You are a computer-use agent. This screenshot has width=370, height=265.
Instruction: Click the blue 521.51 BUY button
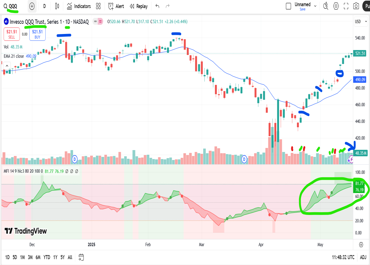pos(37,34)
